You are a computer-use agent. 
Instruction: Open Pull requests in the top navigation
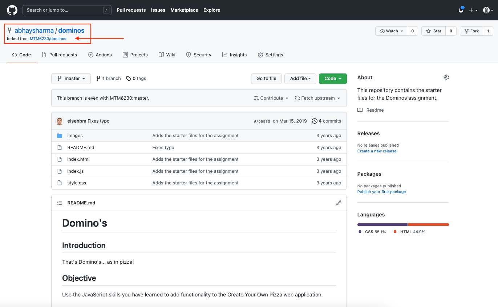click(131, 10)
